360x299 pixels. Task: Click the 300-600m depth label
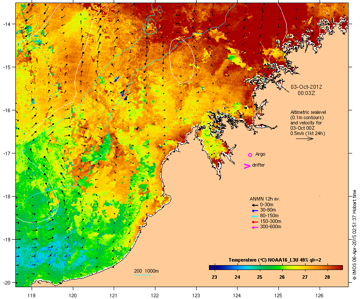[270, 226]
